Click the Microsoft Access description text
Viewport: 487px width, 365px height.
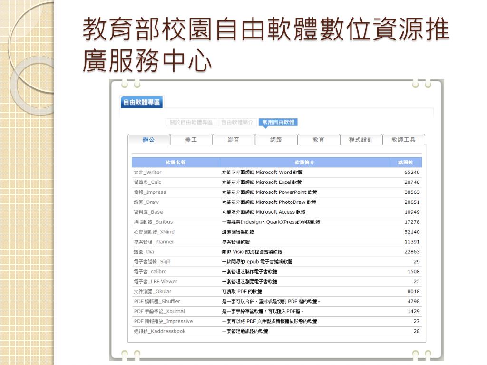coord(263,212)
